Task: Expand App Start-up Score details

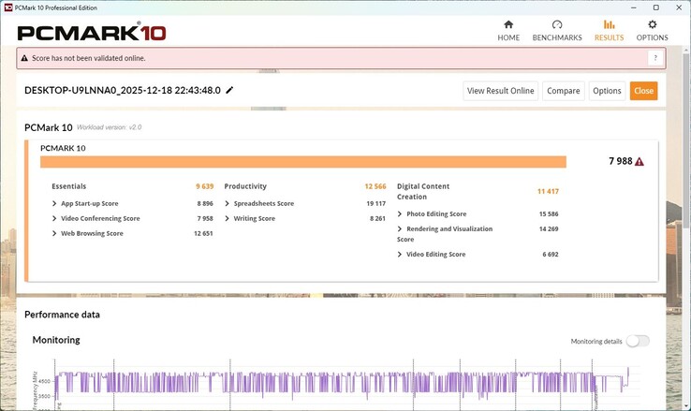Action: pyautogui.click(x=54, y=203)
